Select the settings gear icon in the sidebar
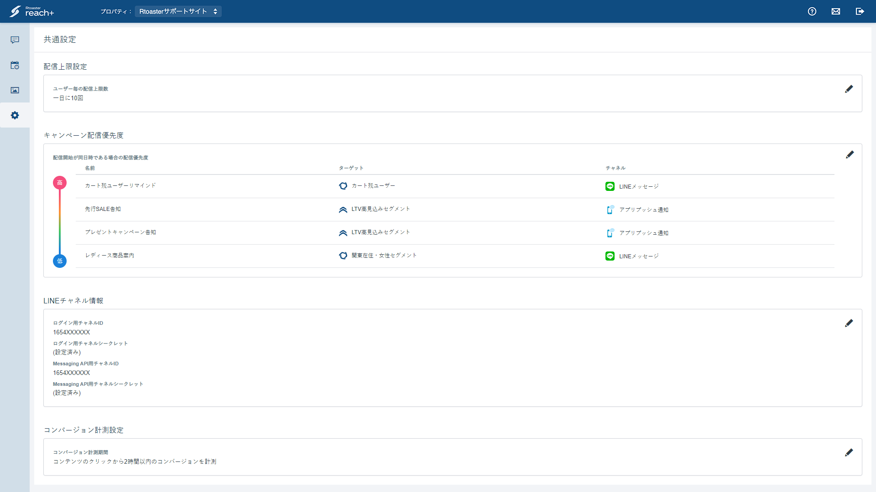The image size is (876, 492). tap(15, 115)
